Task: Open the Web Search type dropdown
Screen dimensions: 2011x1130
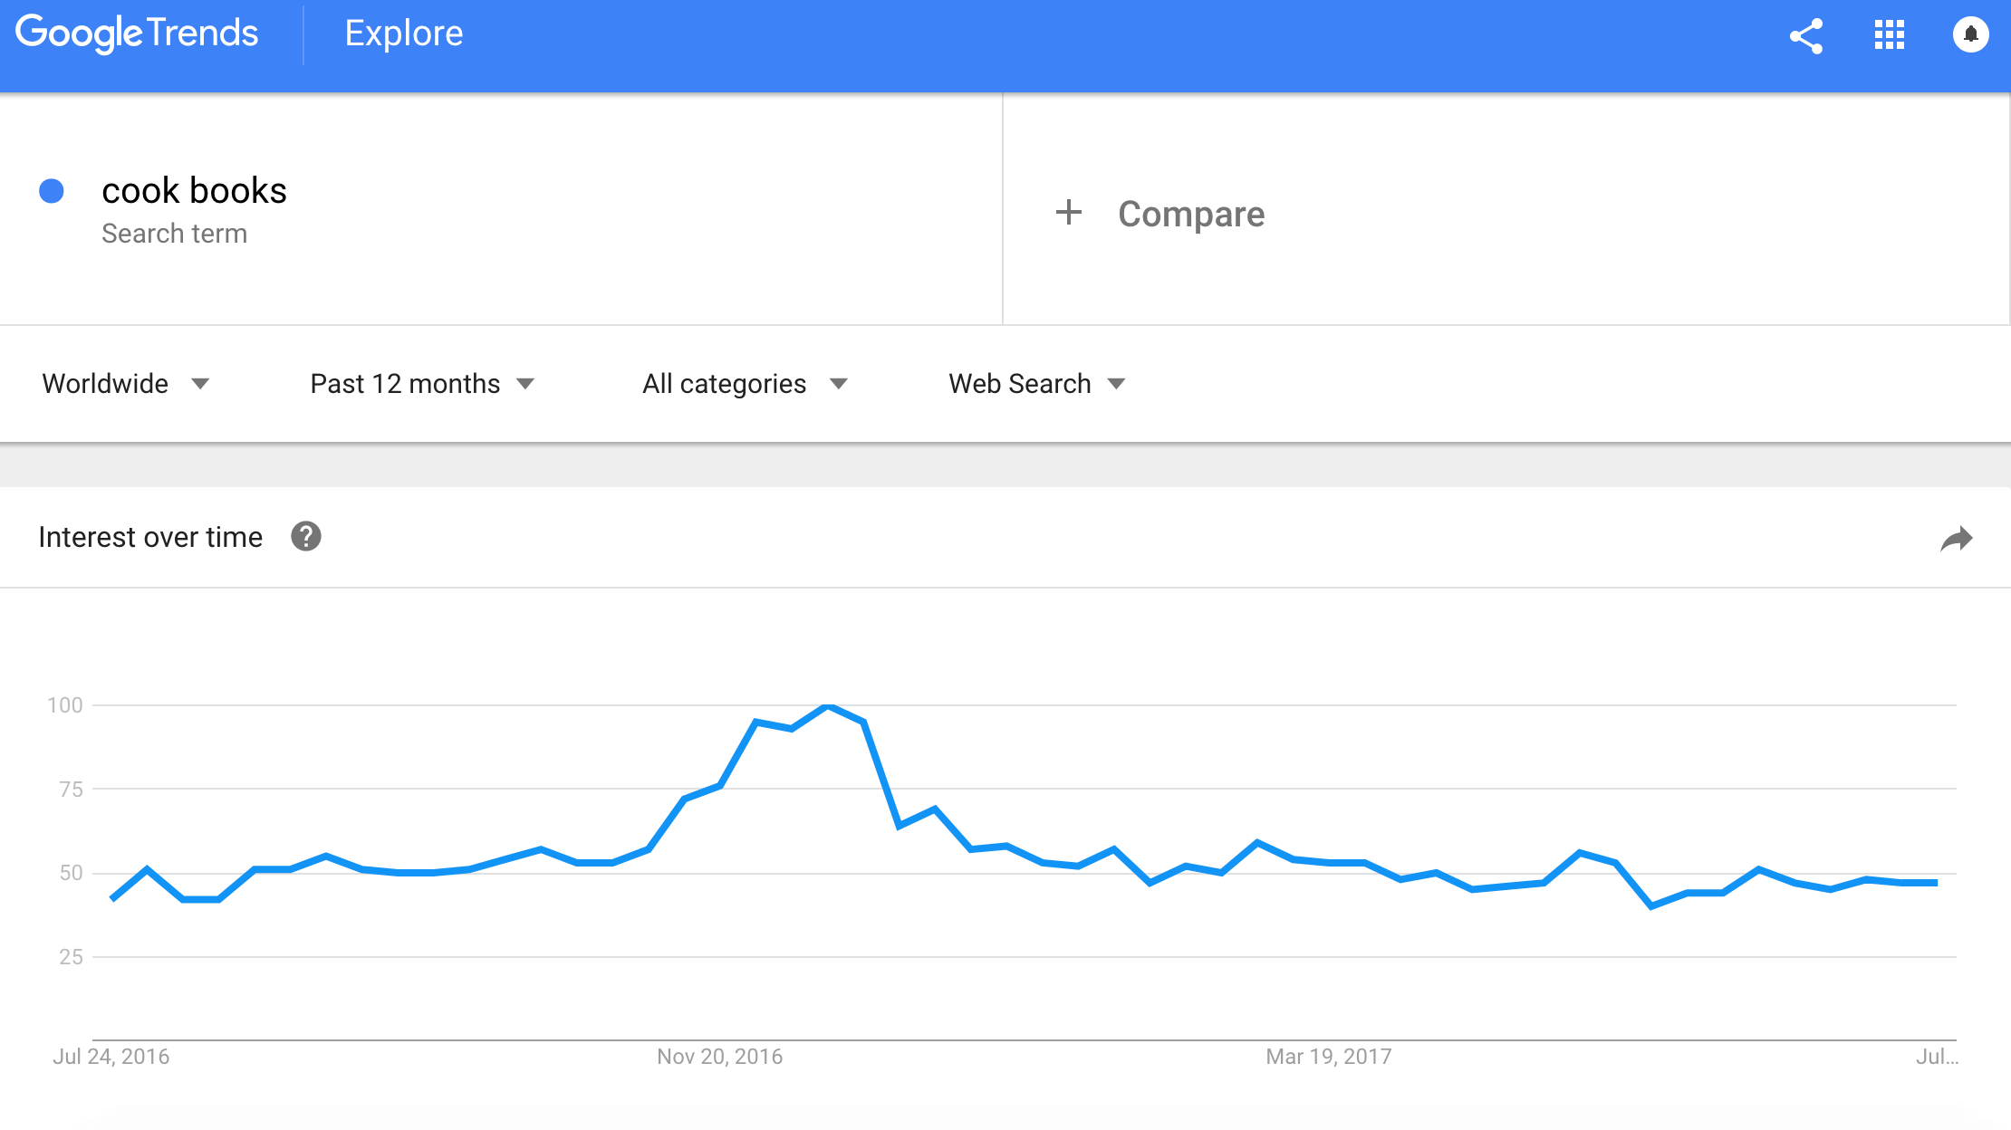Action: 1037,384
